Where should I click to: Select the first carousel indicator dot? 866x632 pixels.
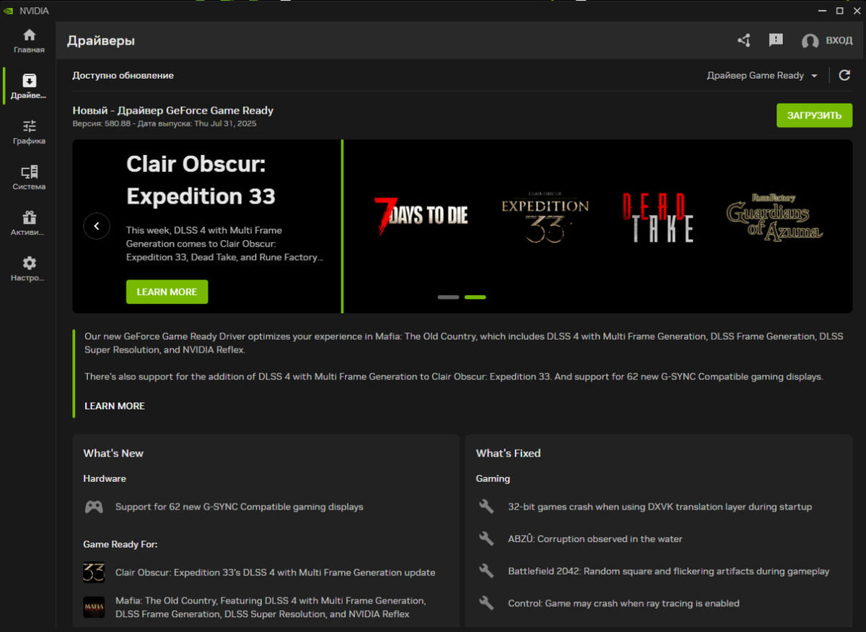[x=448, y=297]
